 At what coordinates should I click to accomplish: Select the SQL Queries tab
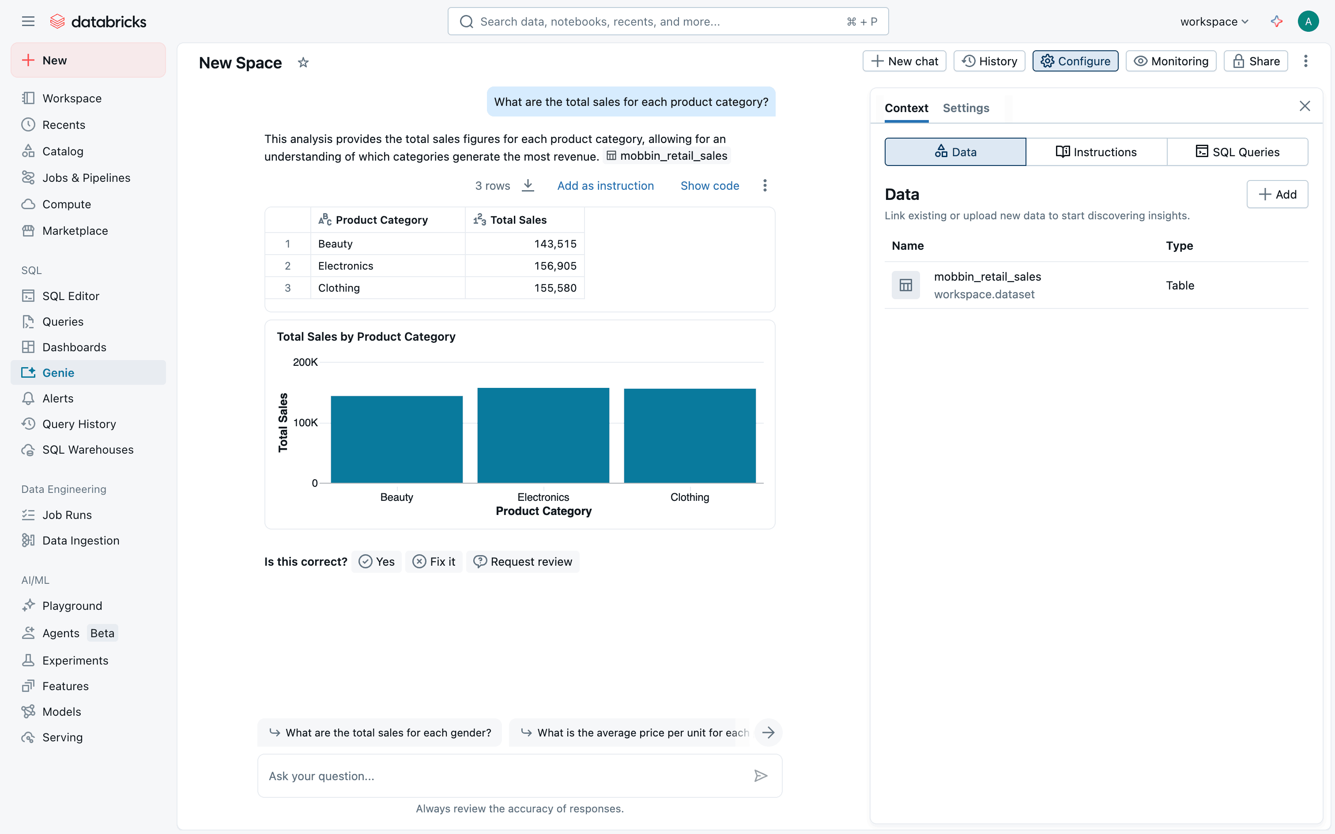point(1237,152)
